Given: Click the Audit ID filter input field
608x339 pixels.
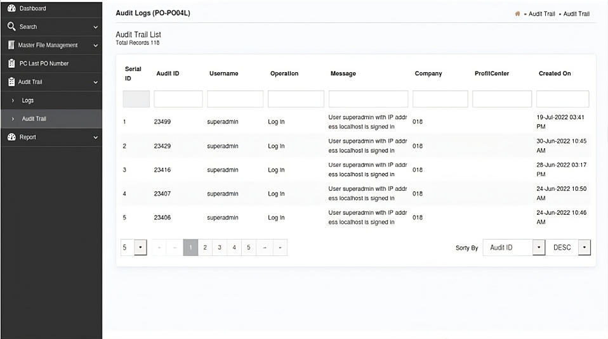Looking at the screenshot, I should (178, 99).
